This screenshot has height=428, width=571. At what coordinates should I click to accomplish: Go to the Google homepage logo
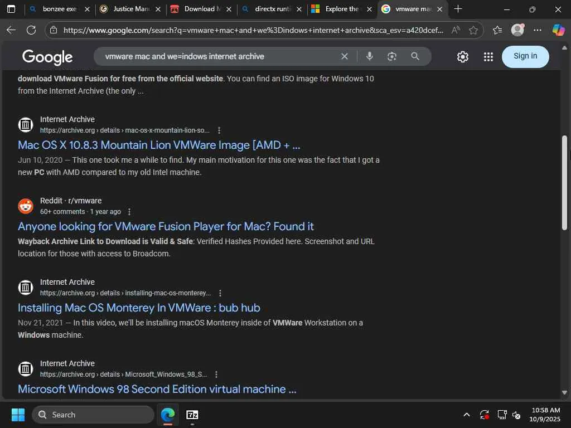point(47,57)
